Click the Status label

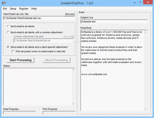pos(6,66)
